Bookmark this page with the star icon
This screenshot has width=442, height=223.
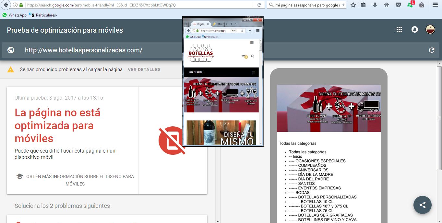pos(353,5)
